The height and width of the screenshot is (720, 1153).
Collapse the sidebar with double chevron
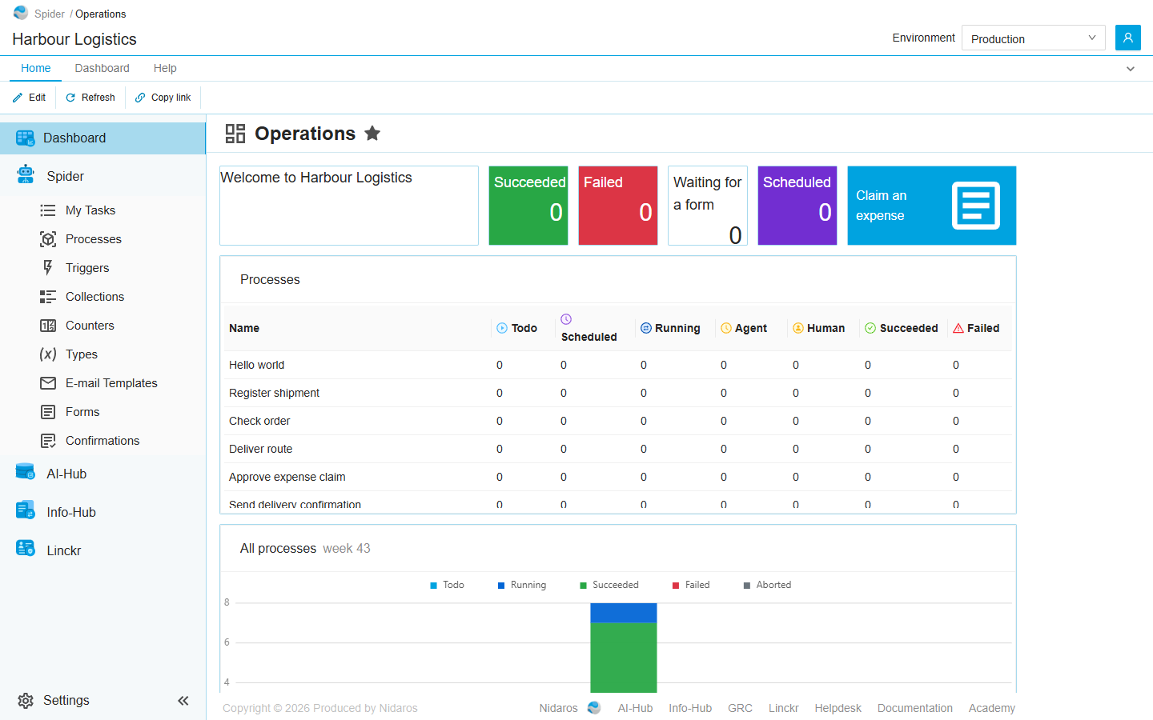(x=183, y=701)
